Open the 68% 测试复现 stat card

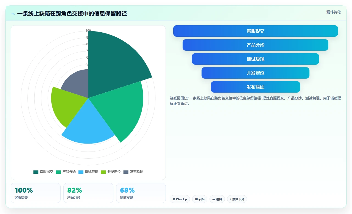(141, 193)
